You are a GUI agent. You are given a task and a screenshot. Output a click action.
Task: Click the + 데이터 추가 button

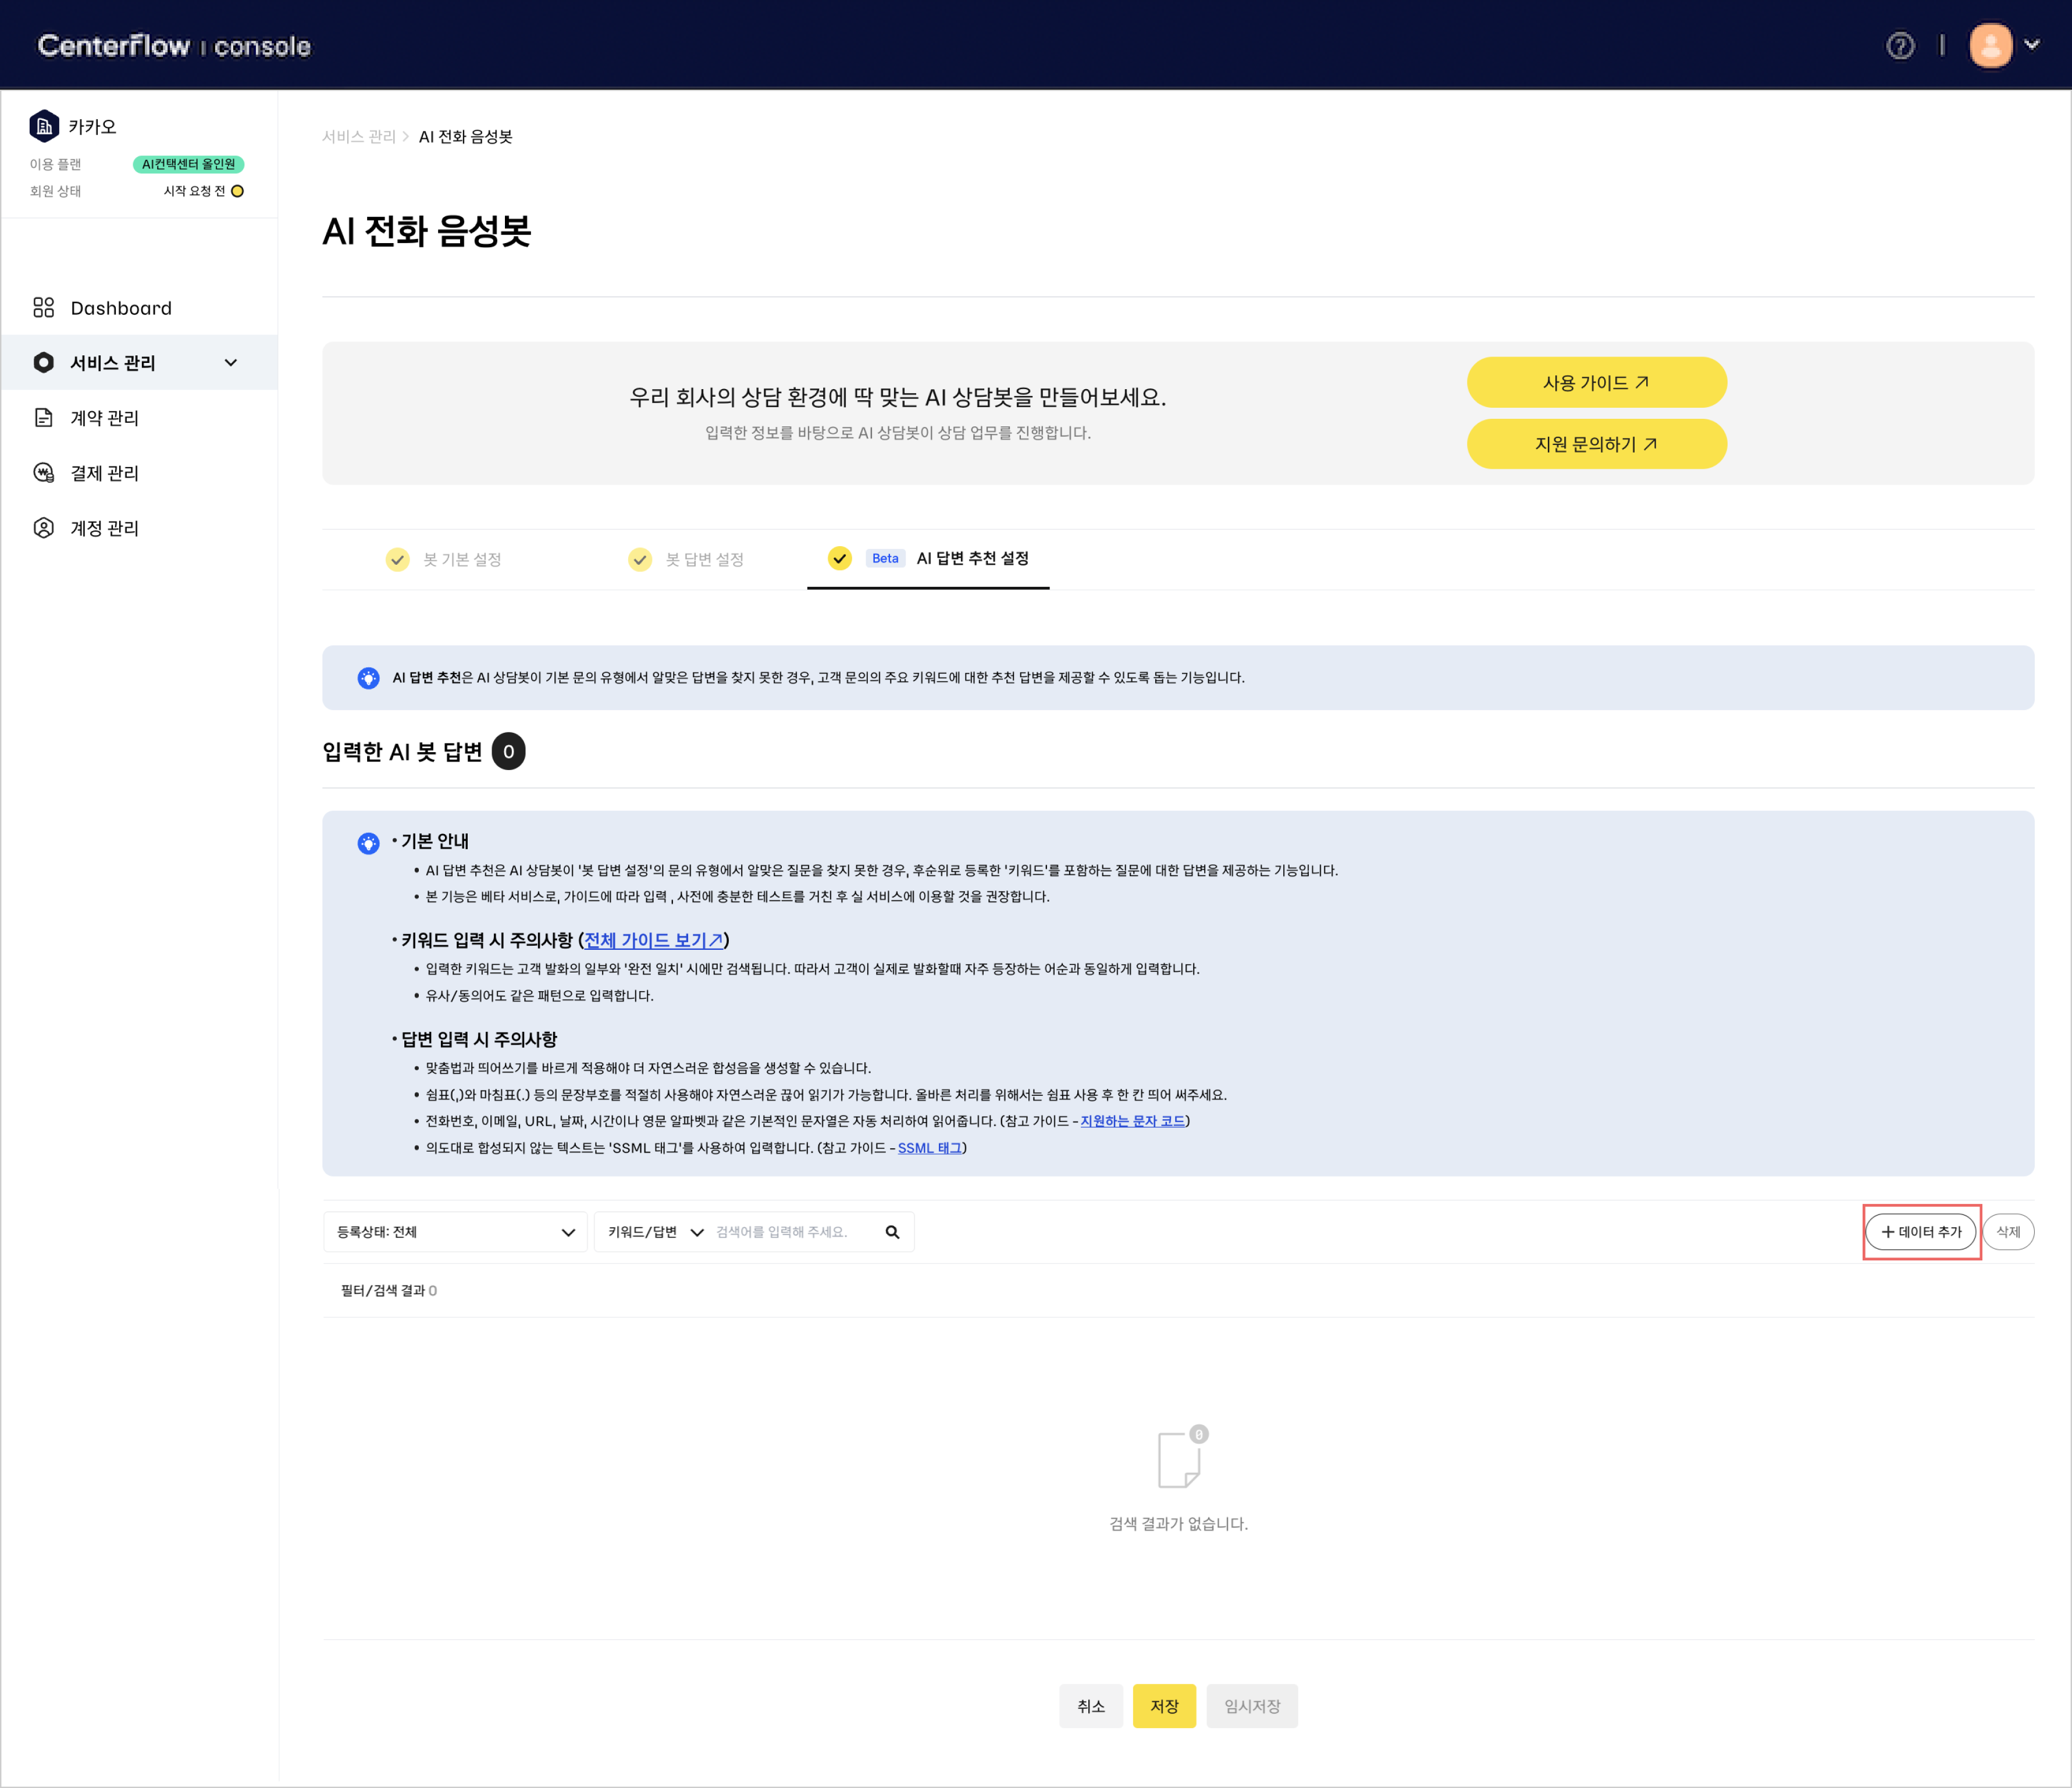click(x=1920, y=1231)
